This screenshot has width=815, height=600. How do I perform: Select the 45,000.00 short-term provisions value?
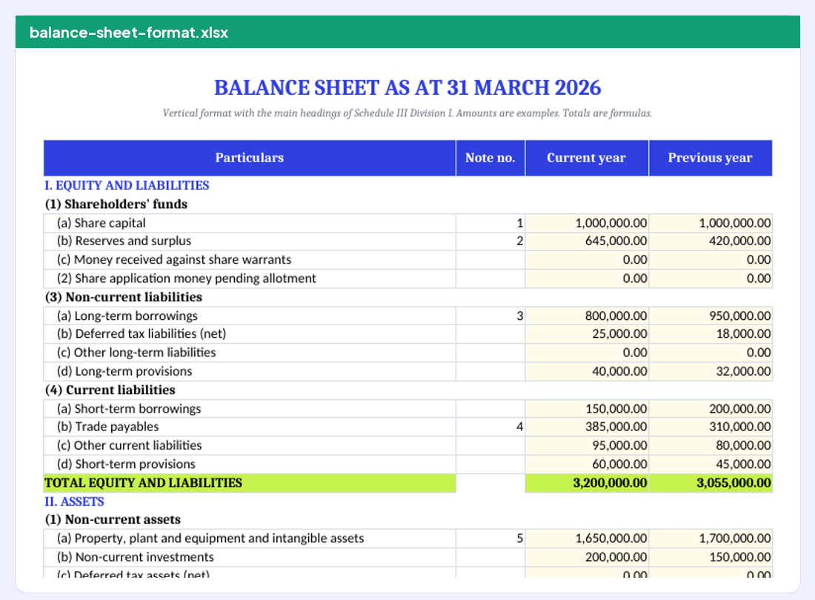click(x=710, y=464)
